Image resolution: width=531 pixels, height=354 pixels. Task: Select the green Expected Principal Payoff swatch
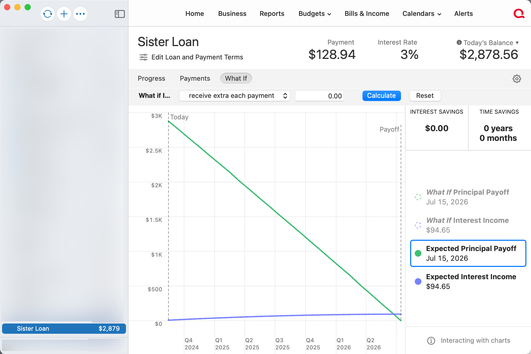click(418, 253)
